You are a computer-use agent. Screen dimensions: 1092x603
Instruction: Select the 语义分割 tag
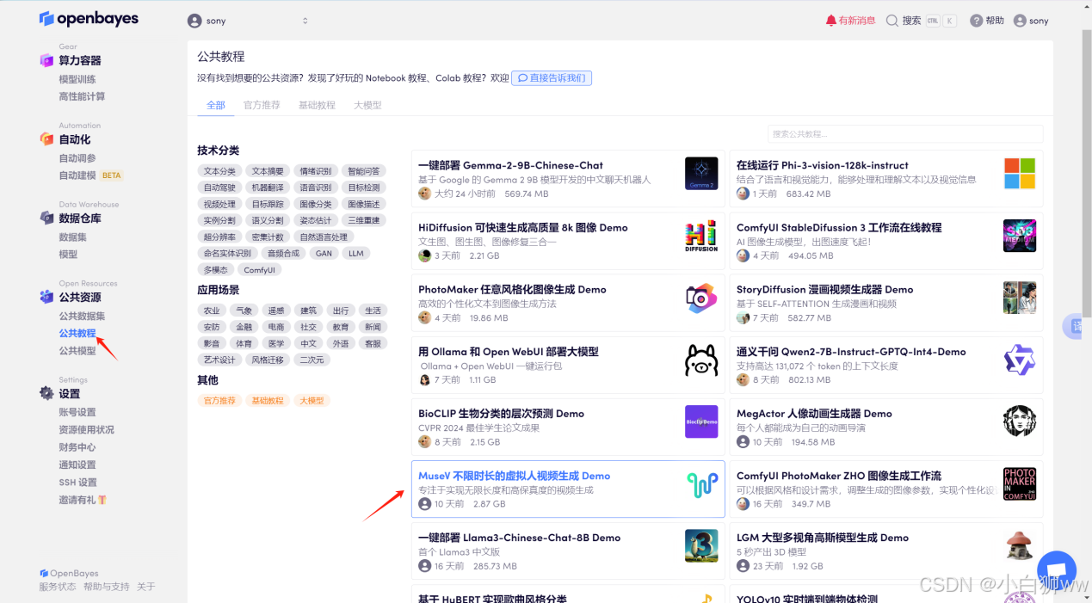click(268, 220)
